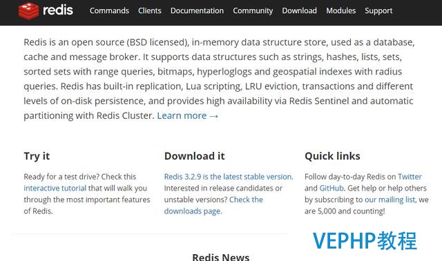Click the Download it section heading
This screenshot has width=442, height=261.
[195, 156]
